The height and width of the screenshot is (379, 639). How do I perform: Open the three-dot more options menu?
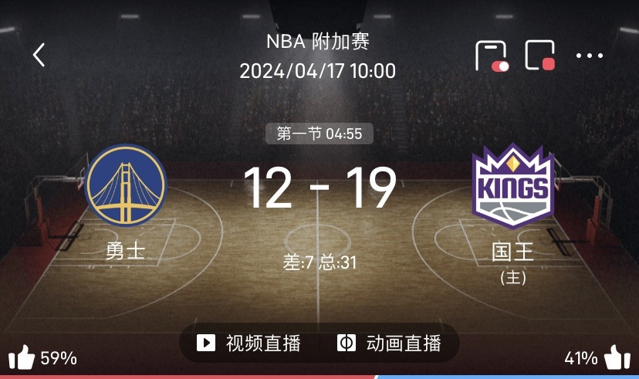point(590,56)
